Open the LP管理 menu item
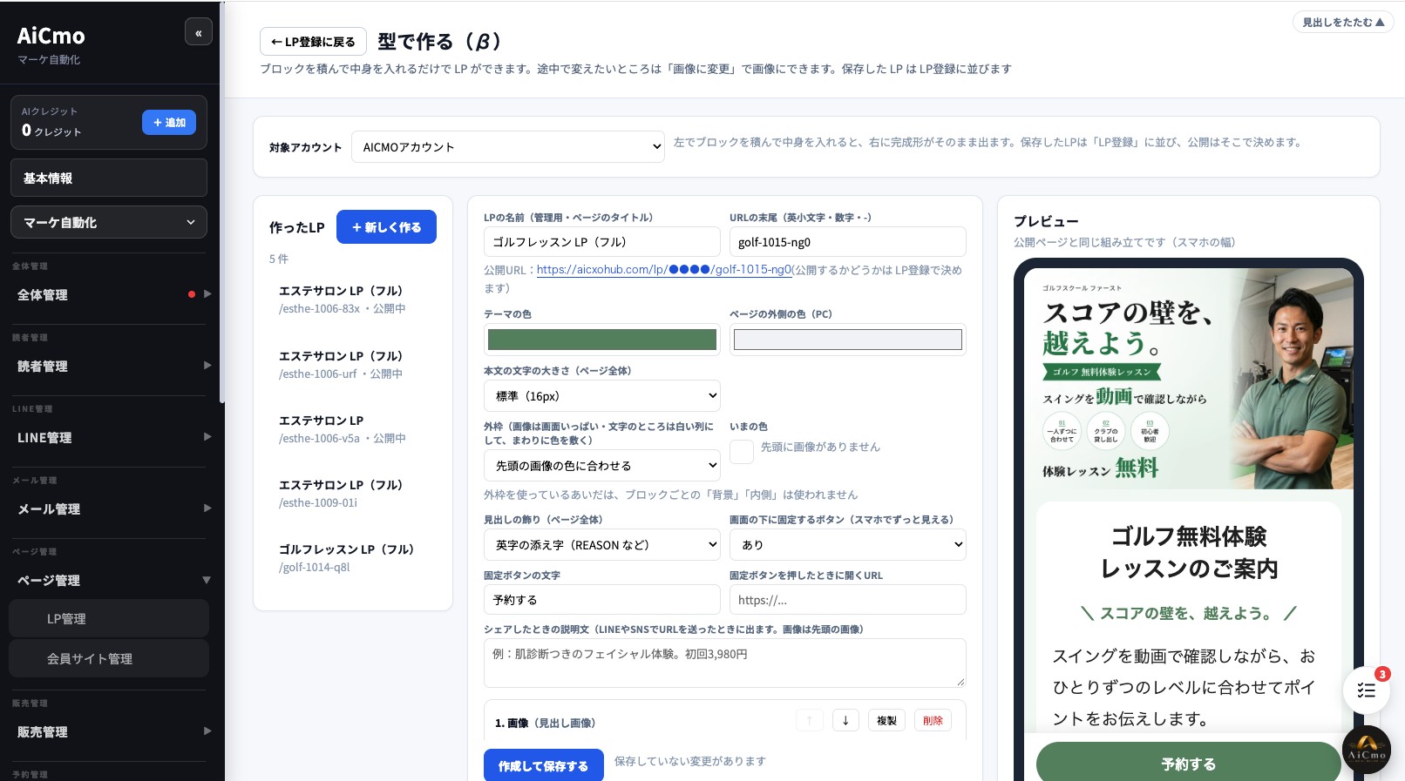 (x=109, y=618)
